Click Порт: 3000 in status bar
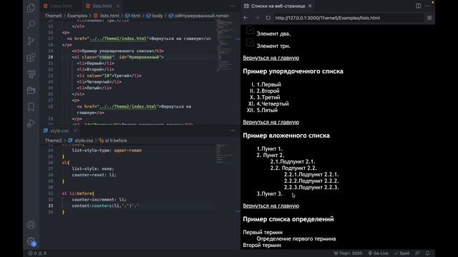 pyautogui.click(x=349, y=253)
